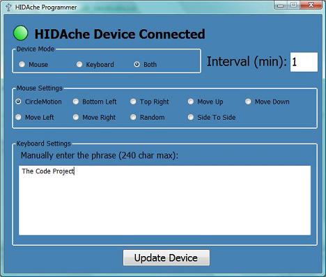Screen dimensions: 326x277
Task: Click the green connection status indicator
Action: tap(21, 33)
